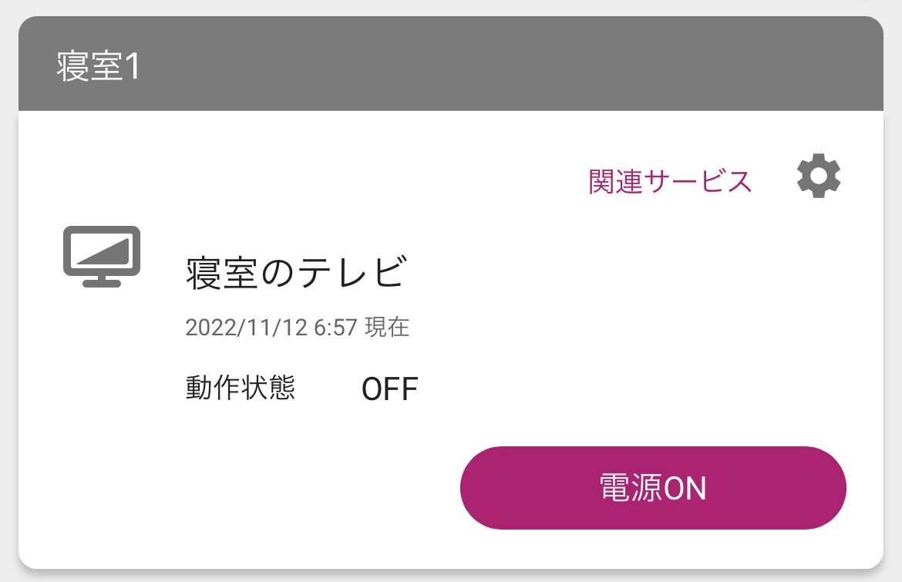Click the purple 関連サービス text
The width and height of the screenshot is (902, 582).
point(670,181)
